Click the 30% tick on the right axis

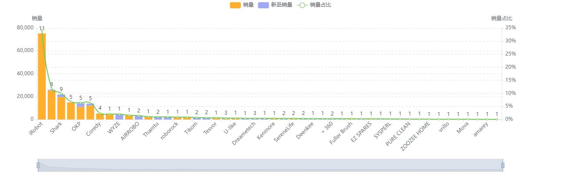(x=510, y=41)
